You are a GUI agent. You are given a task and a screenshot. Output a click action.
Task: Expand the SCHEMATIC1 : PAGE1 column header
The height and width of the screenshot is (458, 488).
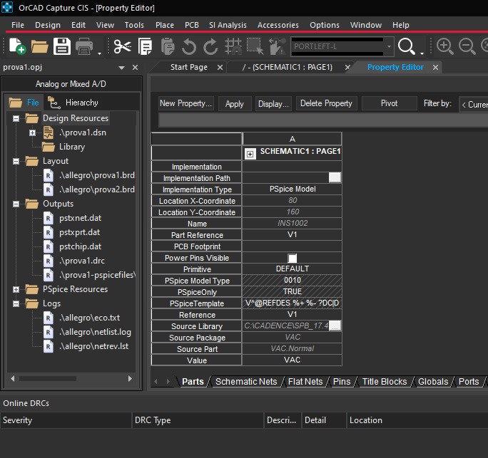coord(250,152)
